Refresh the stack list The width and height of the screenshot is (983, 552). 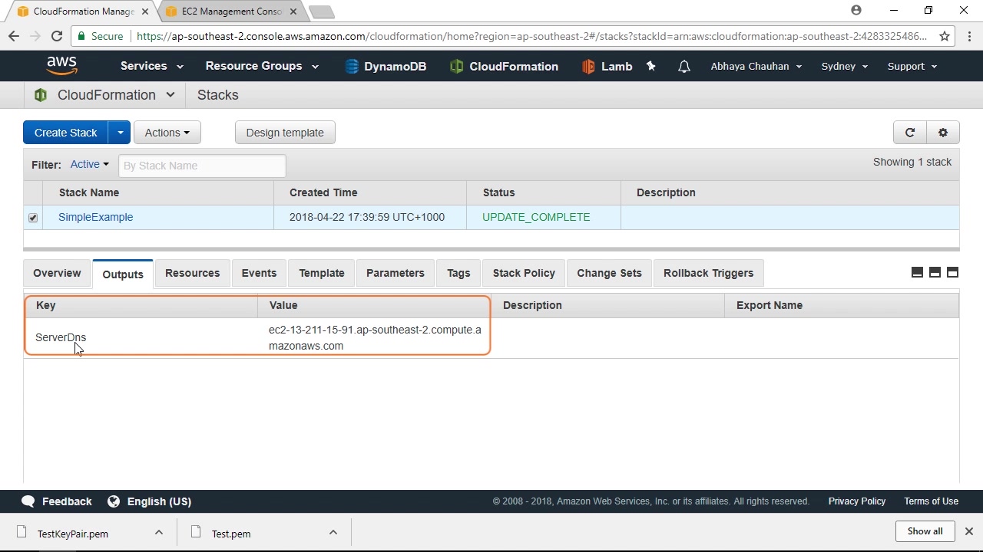click(910, 133)
